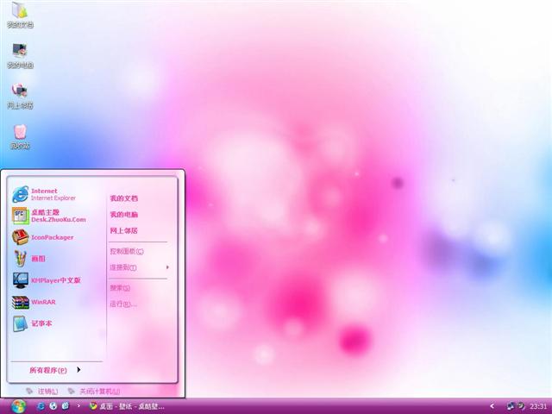Expand the 连接到(T) submenu
Viewport: 552px width, 414px height.
pyautogui.click(x=140, y=267)
